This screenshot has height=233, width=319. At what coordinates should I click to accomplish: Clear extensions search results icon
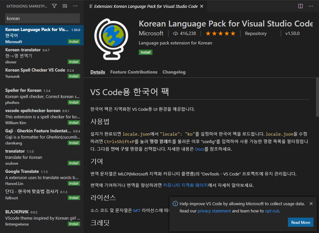pyautogui.click(x=65, y=6)
